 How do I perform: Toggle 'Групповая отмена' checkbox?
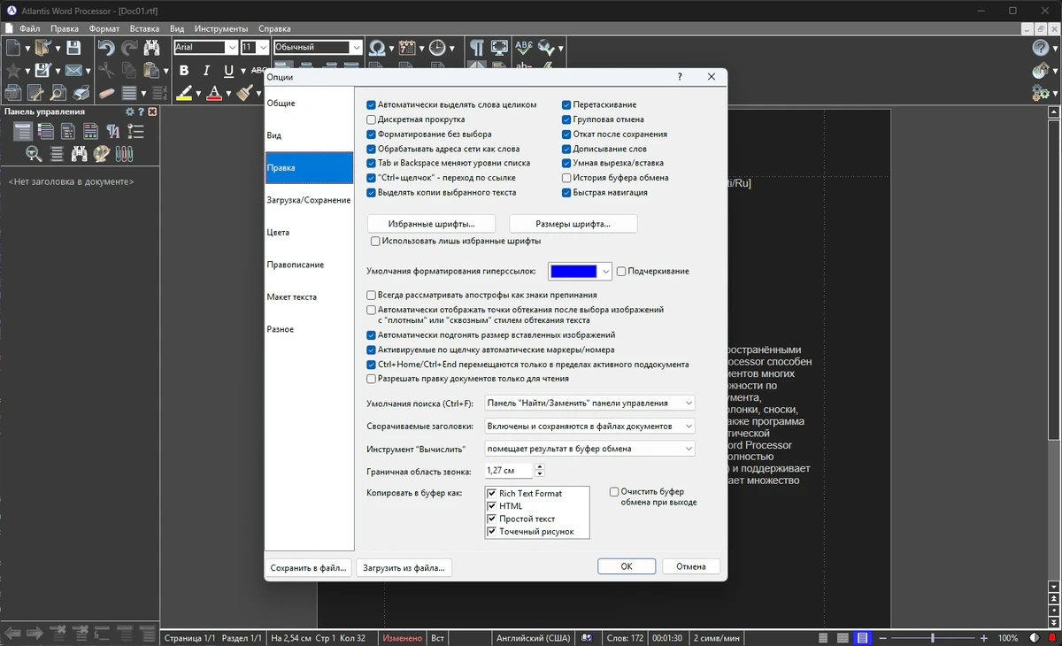click(x=566, y=119)
